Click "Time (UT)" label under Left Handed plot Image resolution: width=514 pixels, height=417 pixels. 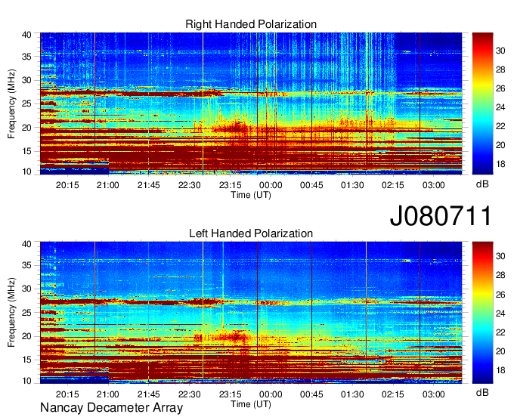(251, 404)
